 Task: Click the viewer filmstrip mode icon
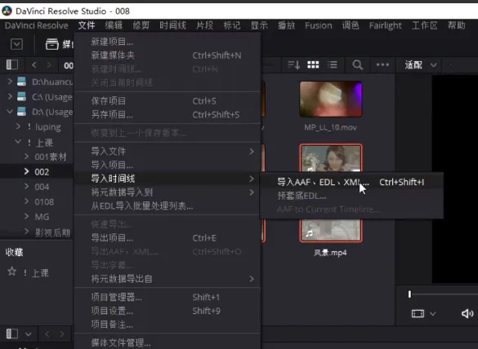[418, 313]
